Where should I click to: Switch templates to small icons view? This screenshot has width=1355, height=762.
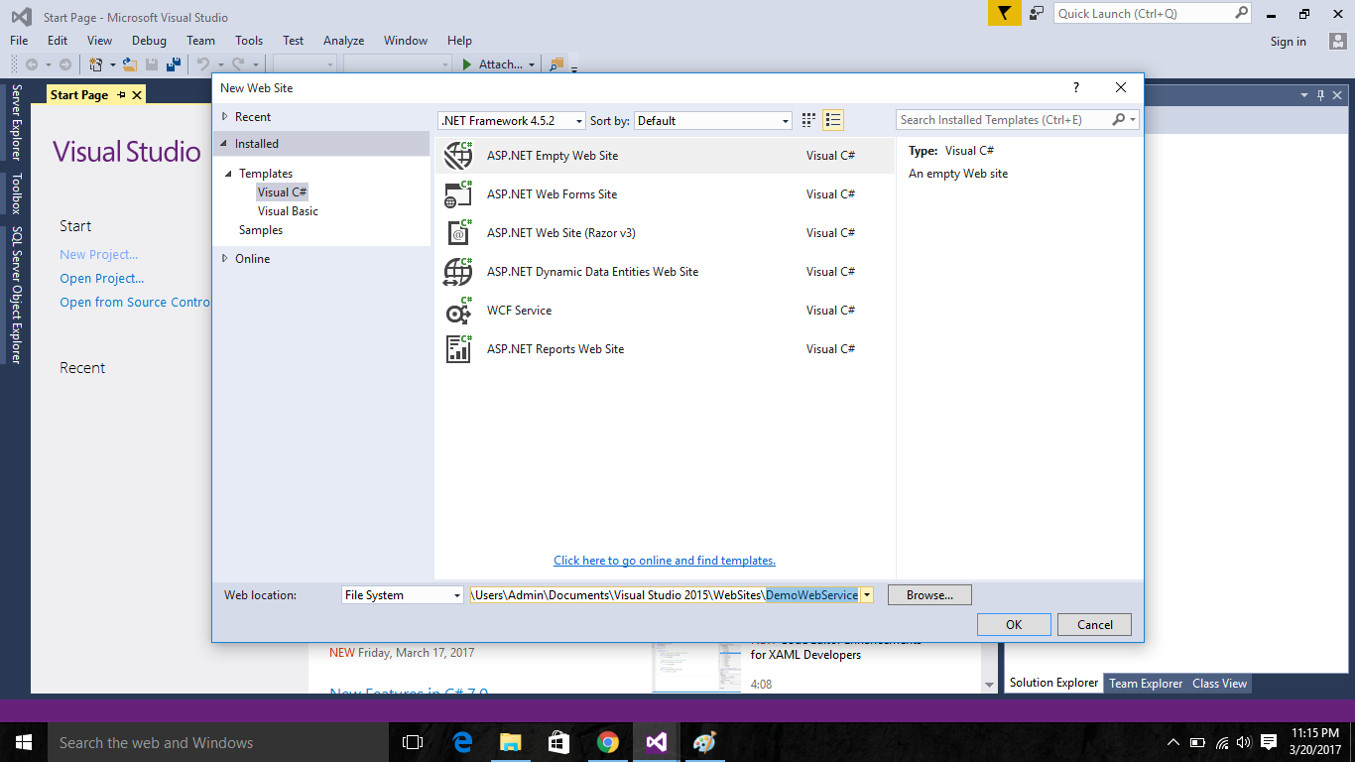808,120
